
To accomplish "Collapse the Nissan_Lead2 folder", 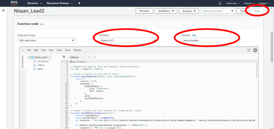I will (x=29, y=57).
